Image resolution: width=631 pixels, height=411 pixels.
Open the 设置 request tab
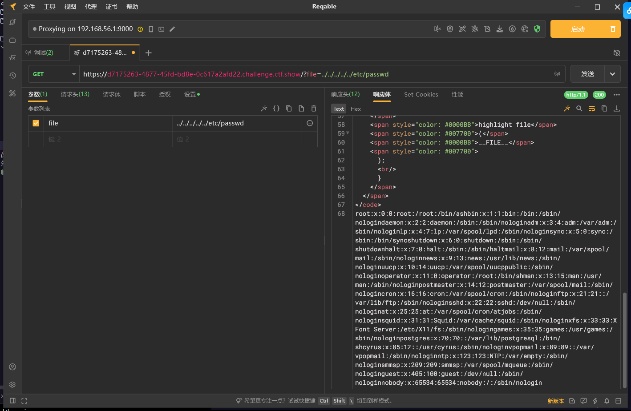(192, 94)
